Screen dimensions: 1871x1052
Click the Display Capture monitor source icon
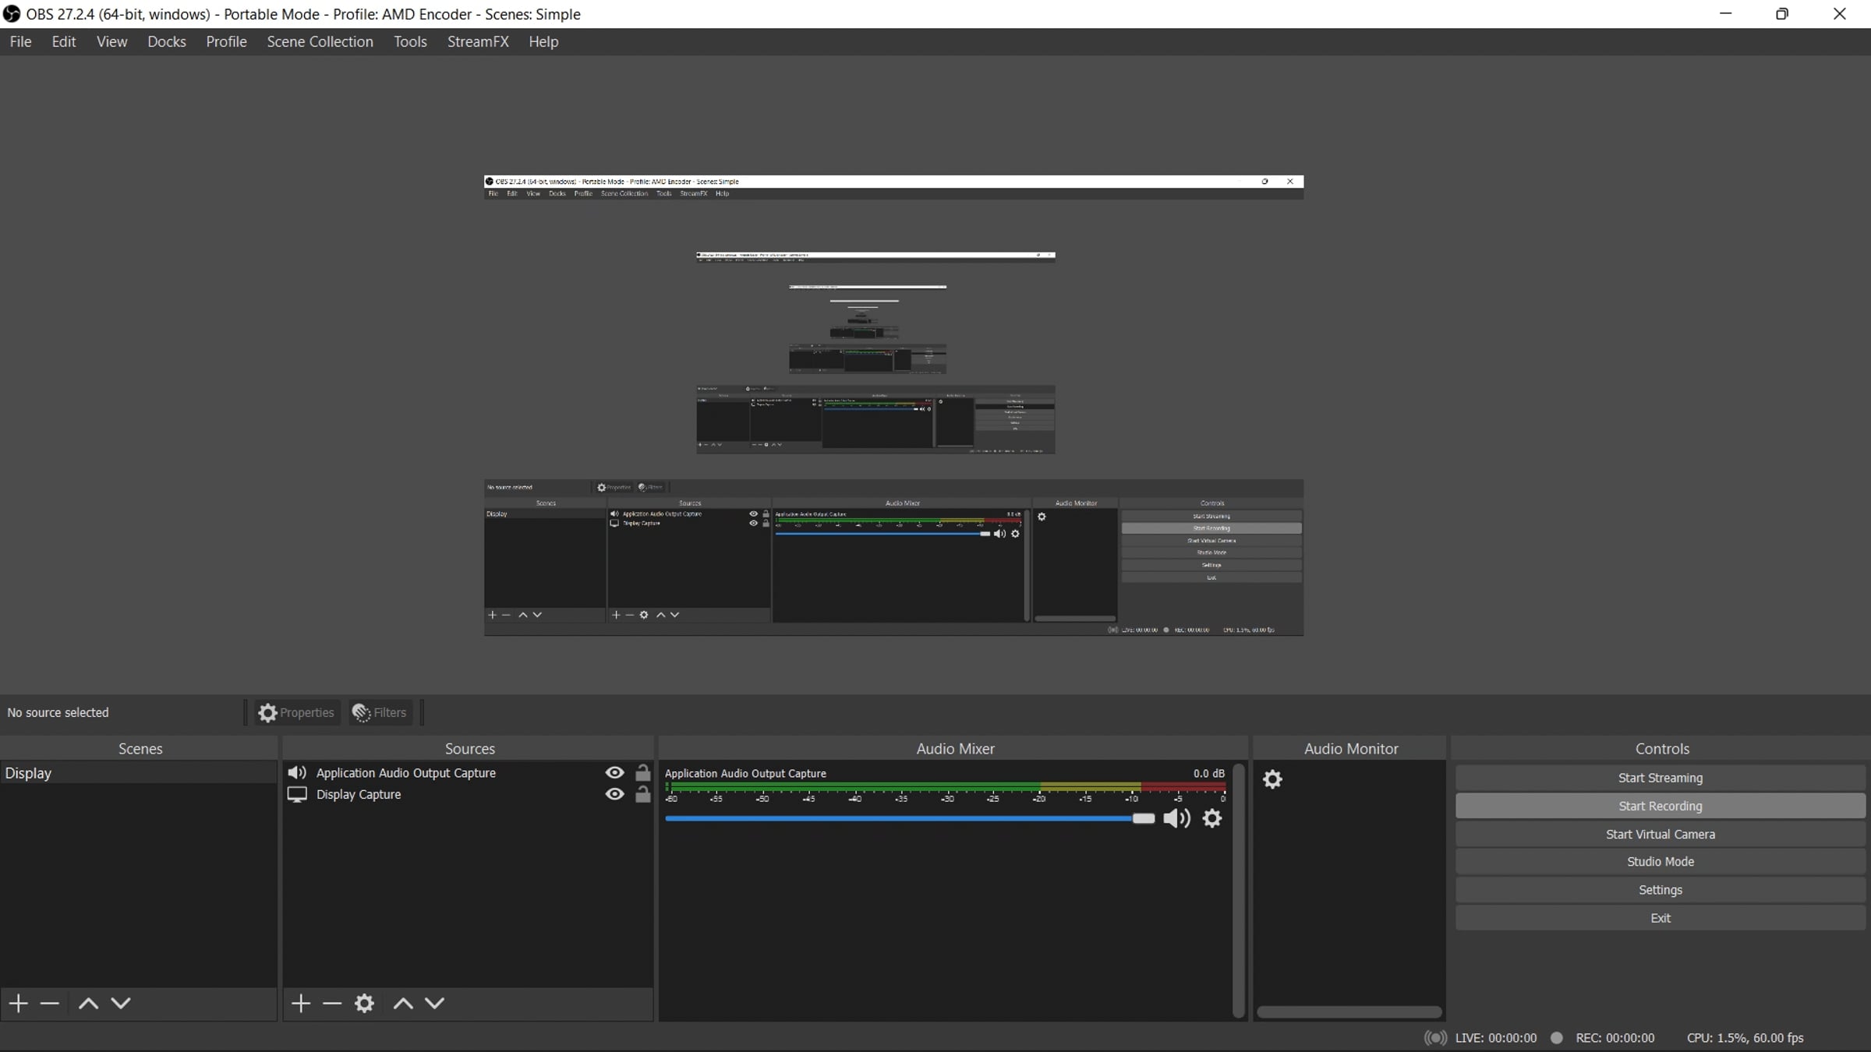click(x=297, y=794)
